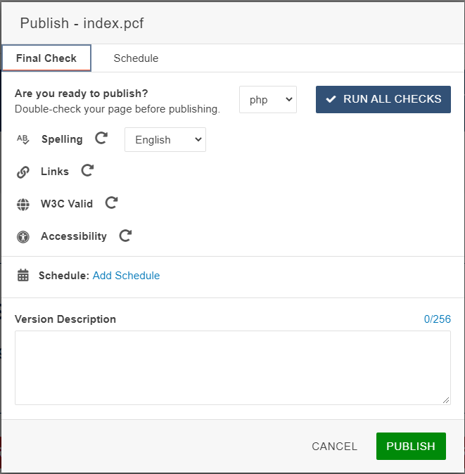The height and width of the screenshot is (474, 465).
Task: Open the Add Schedule link
Action: [126, 276]
